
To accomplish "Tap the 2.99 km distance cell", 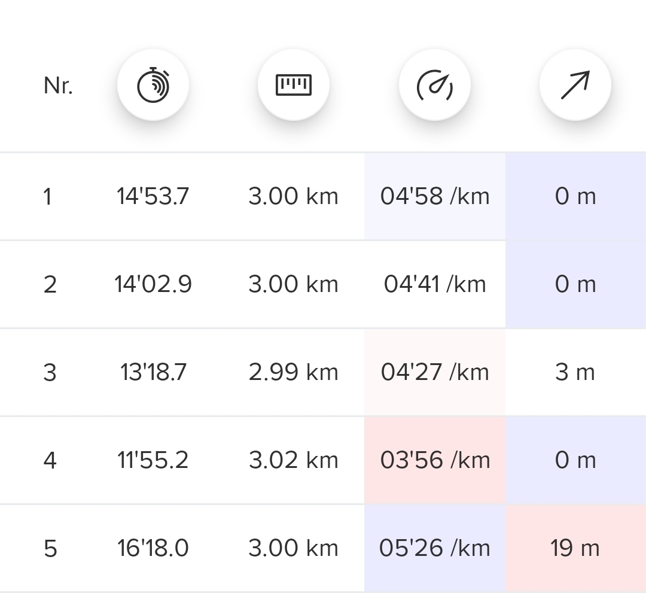I will [x=294, y=372].
